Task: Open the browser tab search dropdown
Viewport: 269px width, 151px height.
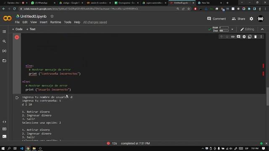Action: [242, 3]
